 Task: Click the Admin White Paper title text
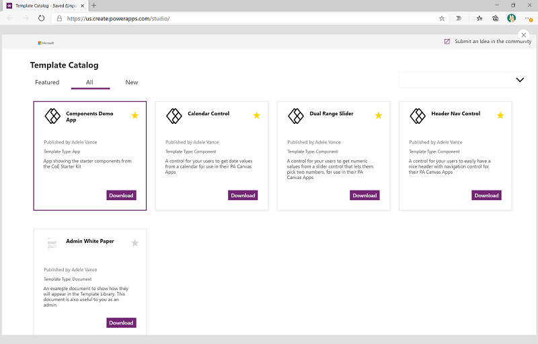point(90,242)
